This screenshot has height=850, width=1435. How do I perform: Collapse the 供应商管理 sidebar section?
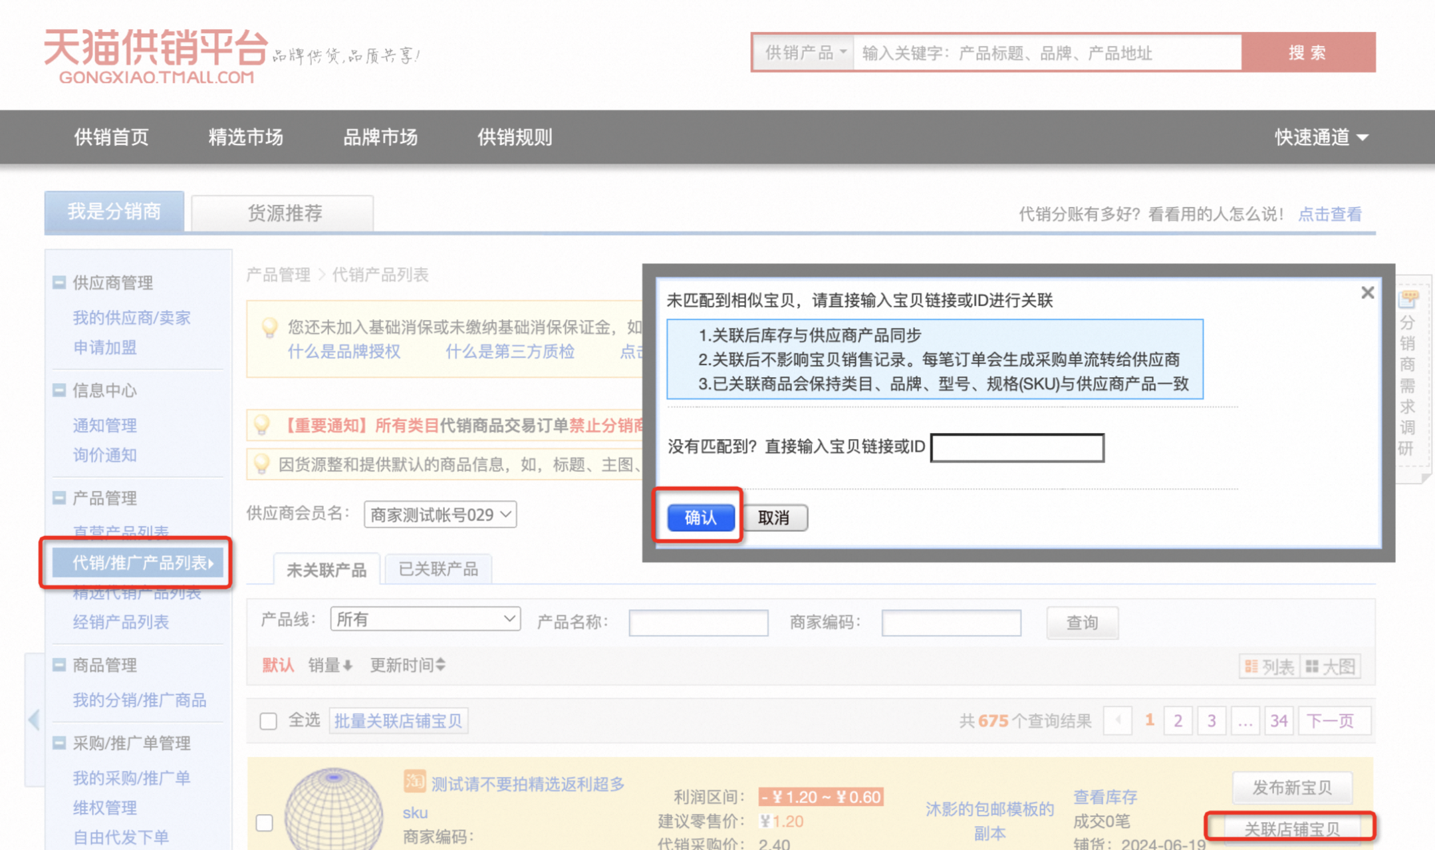pos(59,283)
